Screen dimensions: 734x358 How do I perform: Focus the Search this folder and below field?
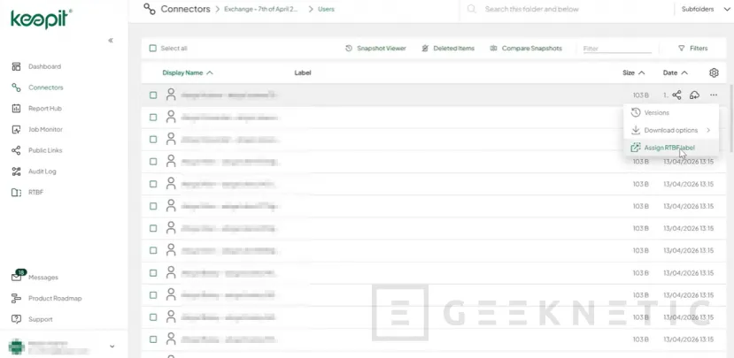[531, 10]
